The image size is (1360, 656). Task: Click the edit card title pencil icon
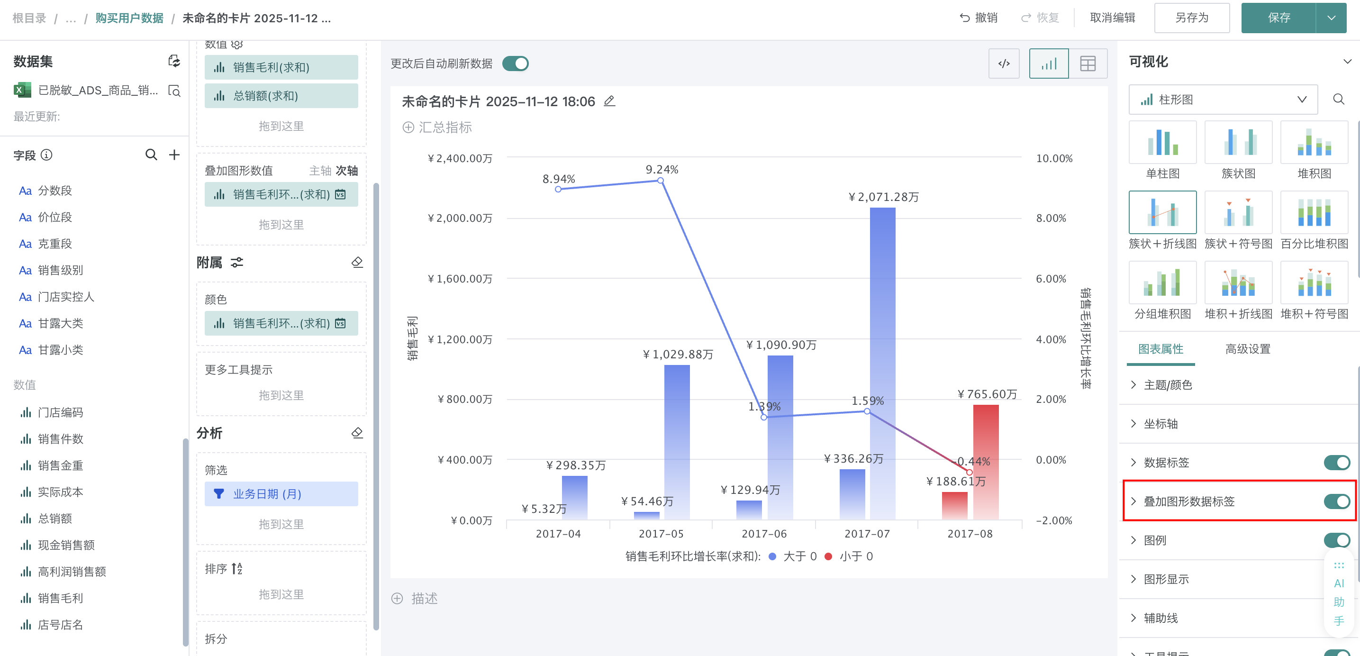click(609, 101)
